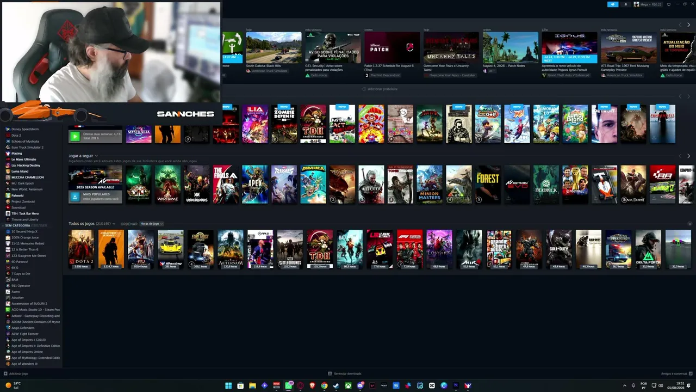This screenshot has width=696, height=392.
Task: Open the Steam announcements megaphone button
Action: (613, 4)
